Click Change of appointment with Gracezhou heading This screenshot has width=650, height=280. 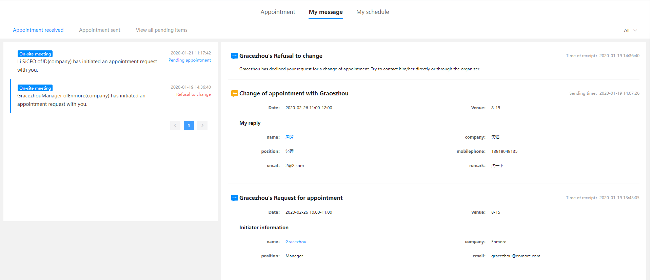294,93
